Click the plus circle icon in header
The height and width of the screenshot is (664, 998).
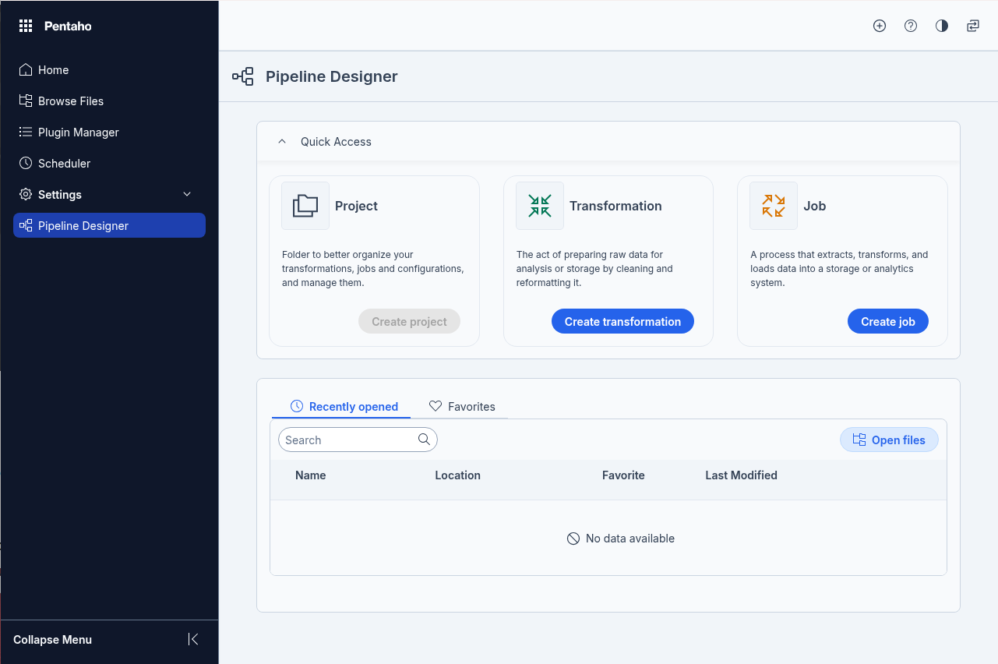(880, 26)
